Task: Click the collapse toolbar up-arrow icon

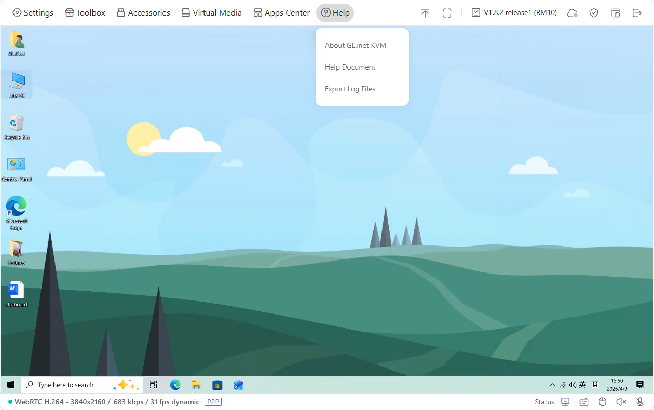Action: 425,13
